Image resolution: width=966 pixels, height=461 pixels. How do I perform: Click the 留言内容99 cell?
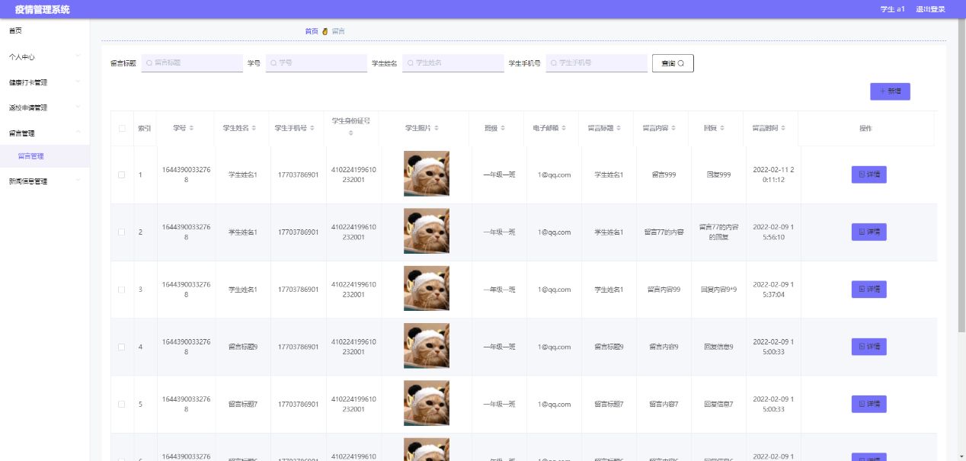664,290
